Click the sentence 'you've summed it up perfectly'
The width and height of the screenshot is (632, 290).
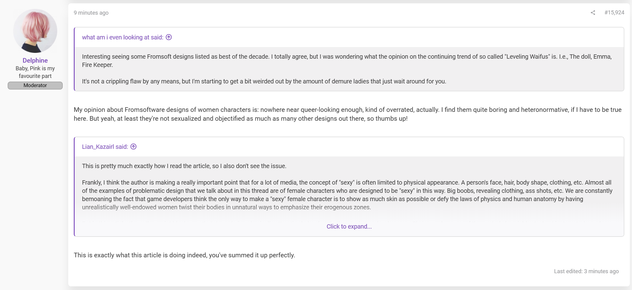252,255
